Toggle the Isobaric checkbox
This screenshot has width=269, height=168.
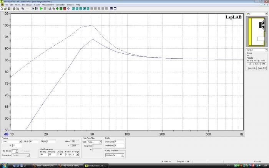[22, 151]
